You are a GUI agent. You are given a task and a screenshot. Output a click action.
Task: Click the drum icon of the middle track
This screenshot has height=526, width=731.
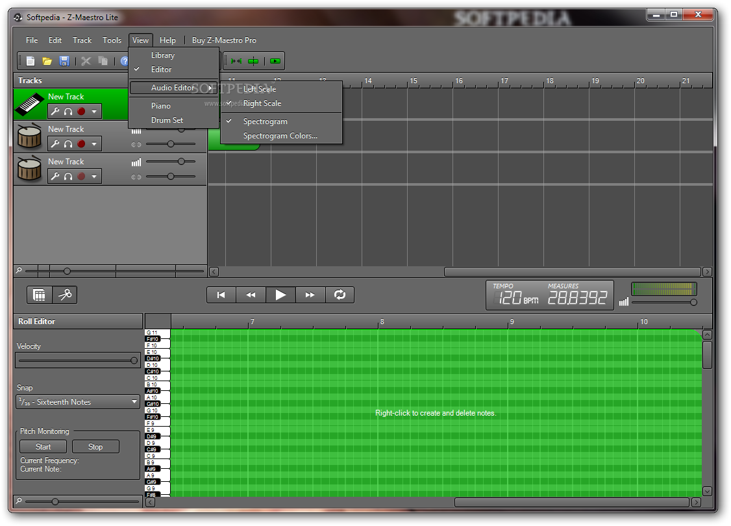click(x=29, y=136)
